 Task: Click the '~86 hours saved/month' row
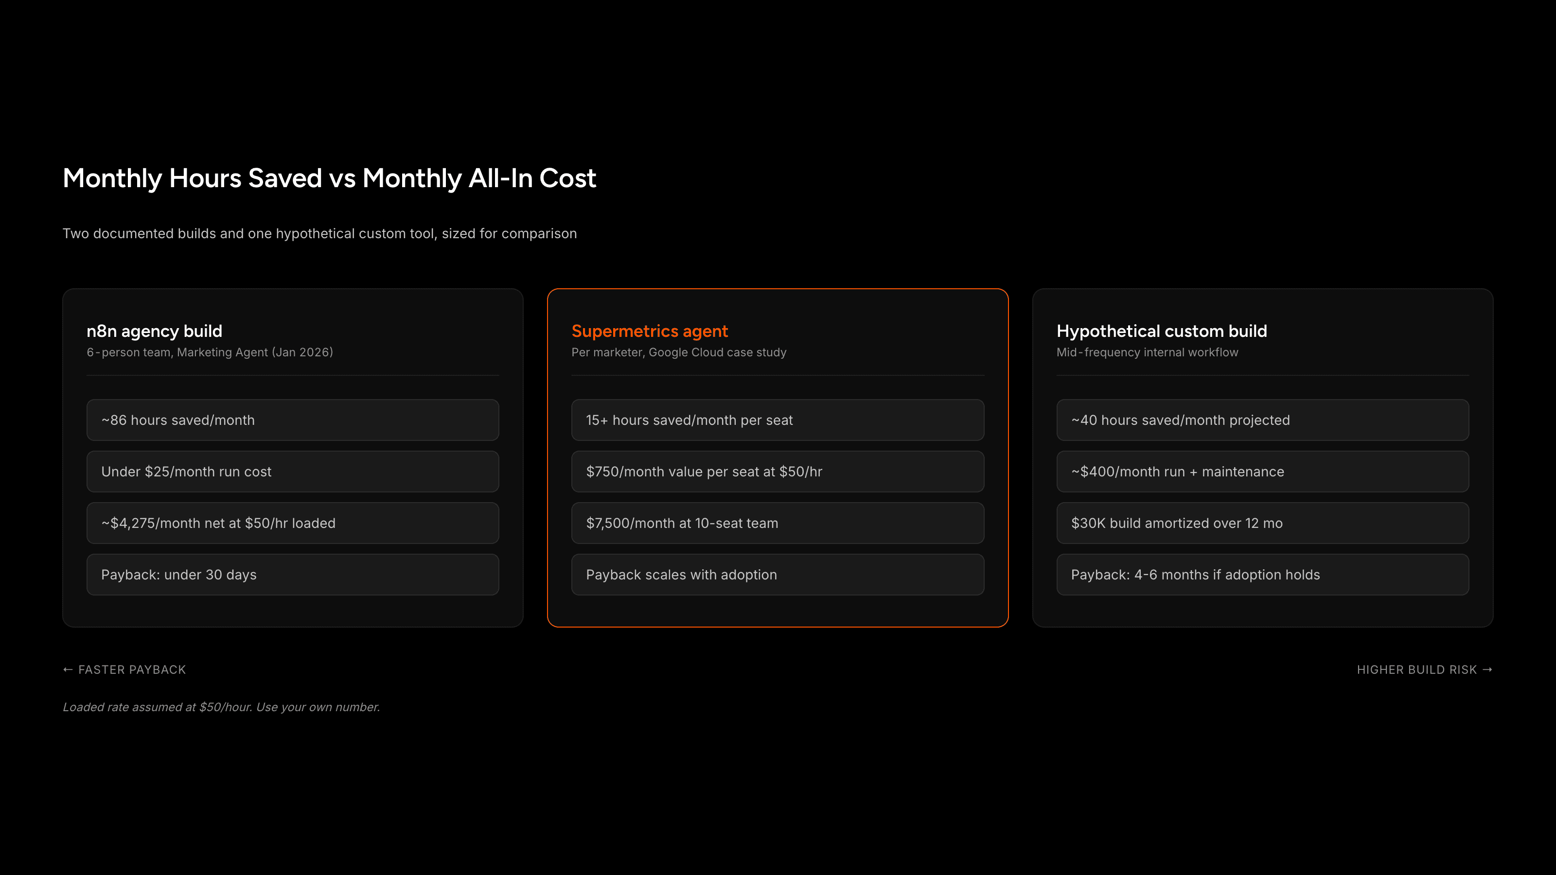pos(293,420)
